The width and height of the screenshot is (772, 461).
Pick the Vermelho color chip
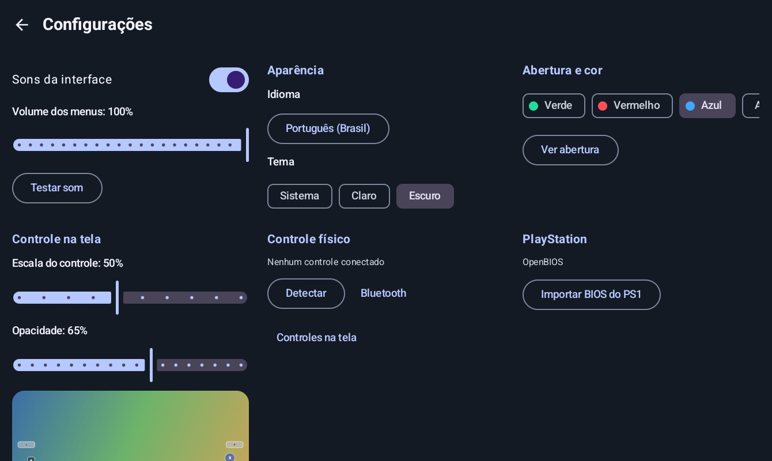pyautogui.click(x=632, y=105)
